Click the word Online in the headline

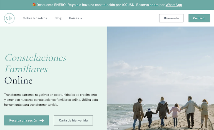pyautogui.click(x=18, y=80)
